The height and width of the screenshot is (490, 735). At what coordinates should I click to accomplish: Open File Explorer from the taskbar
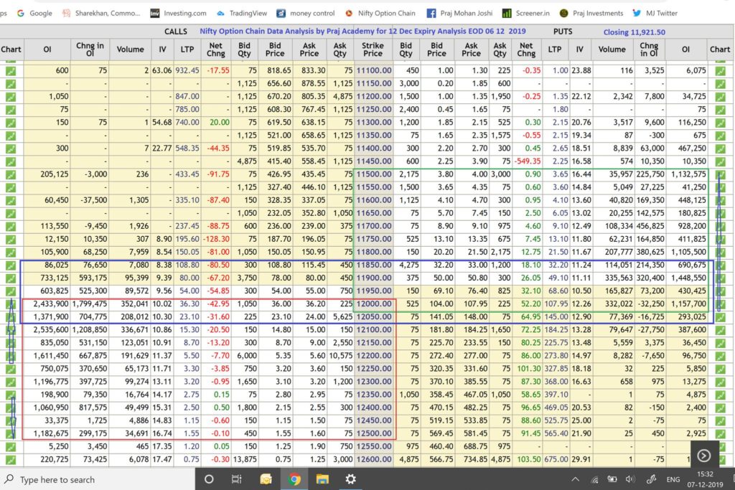[x=322, y=479]
